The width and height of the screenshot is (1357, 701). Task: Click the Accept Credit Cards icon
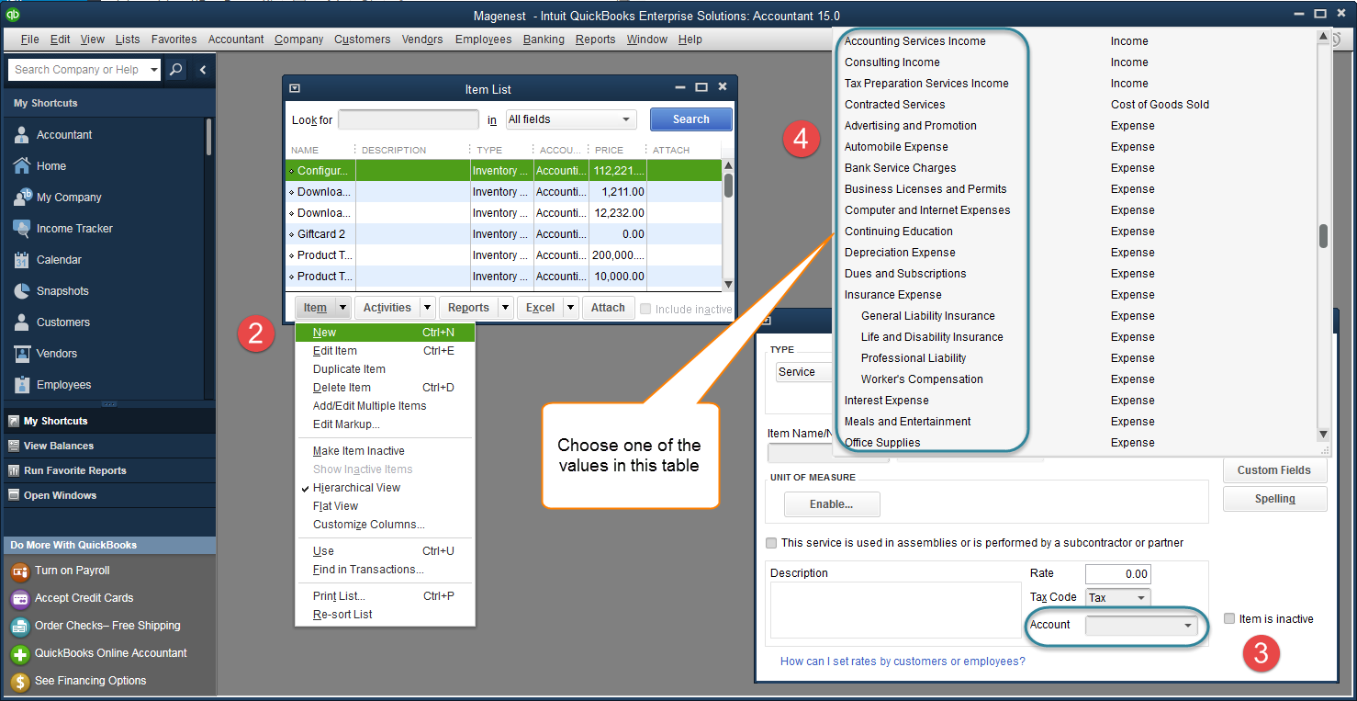click(20, 598)
